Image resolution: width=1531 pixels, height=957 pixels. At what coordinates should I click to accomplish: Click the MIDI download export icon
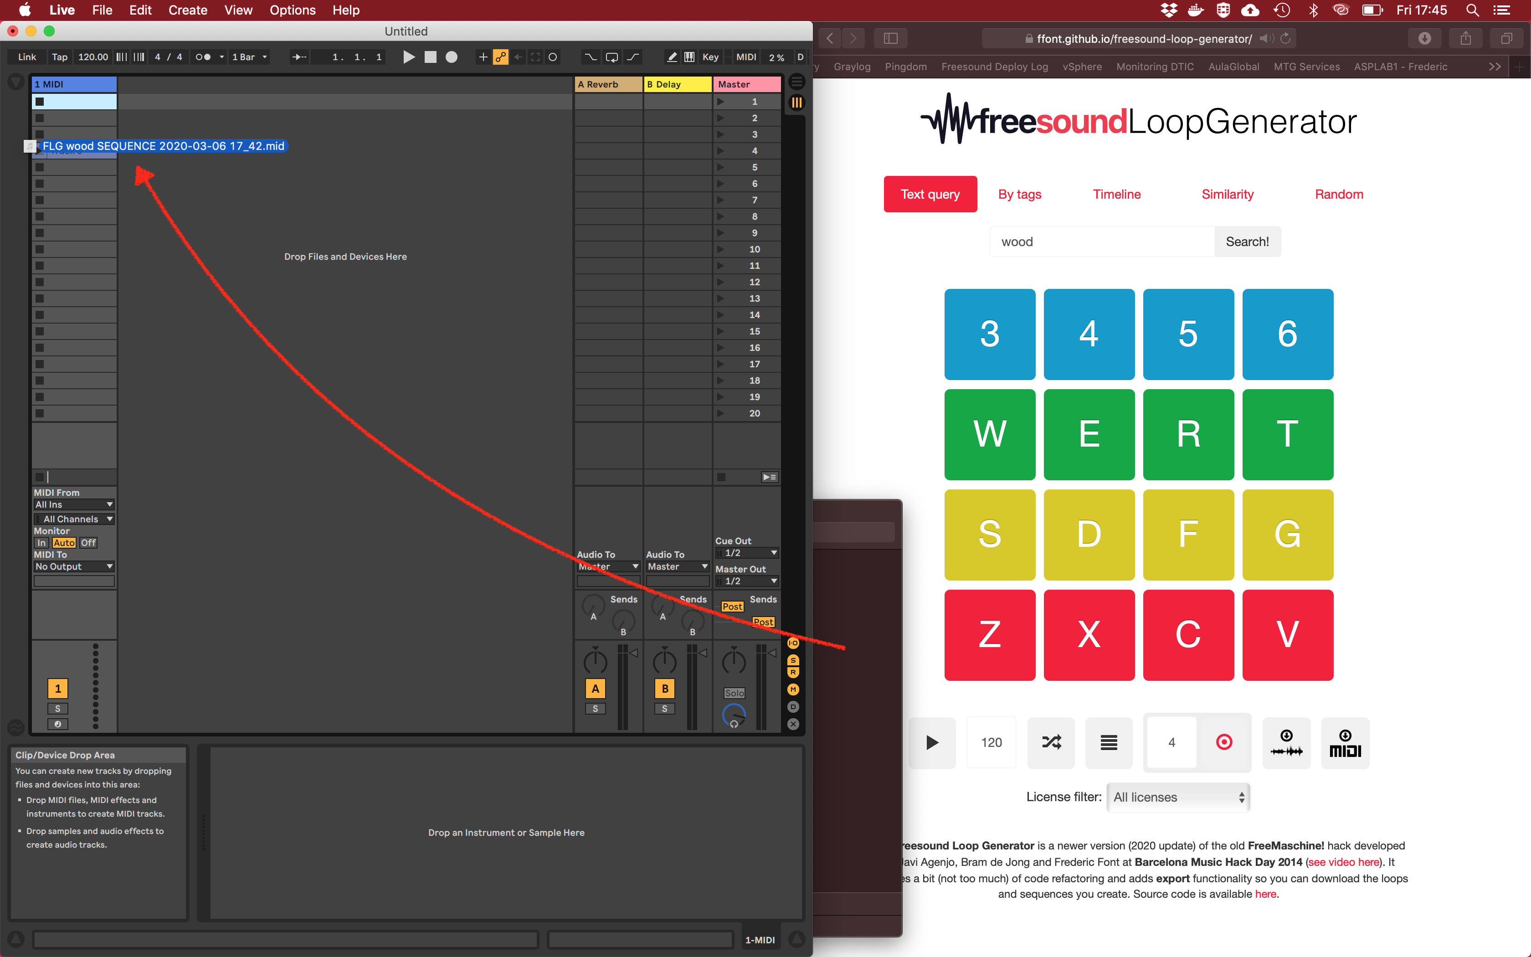coord(1345,742)
